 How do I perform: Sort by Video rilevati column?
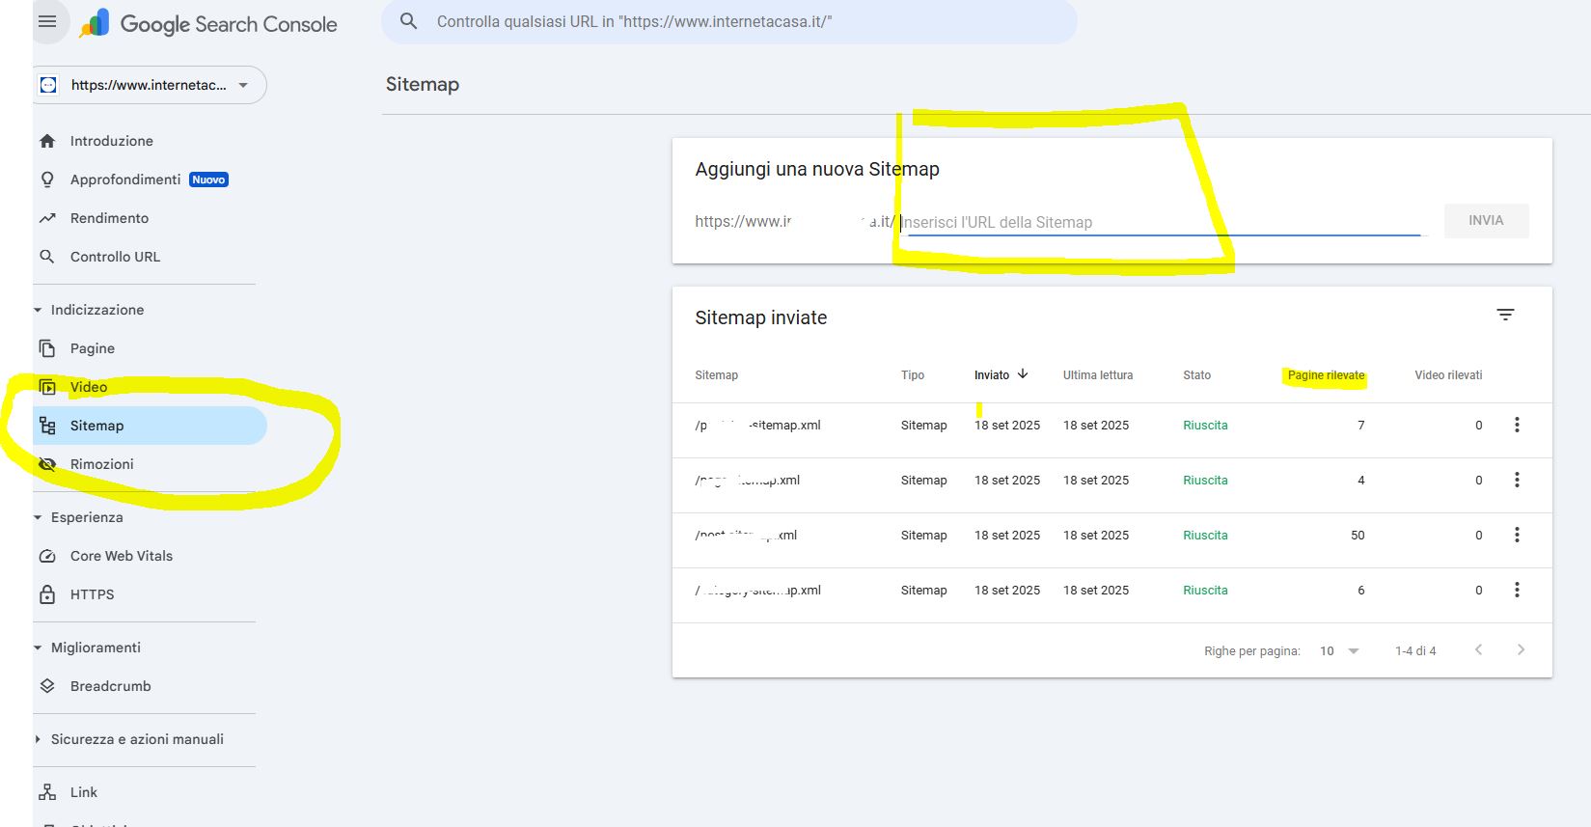1448,375
